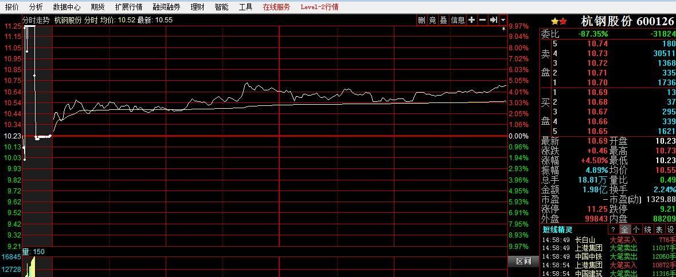The width and height of the screenshot is (676, 277).
Task: Select the 中国中铁 大笔卖出 row
Action: coord(608,257)
